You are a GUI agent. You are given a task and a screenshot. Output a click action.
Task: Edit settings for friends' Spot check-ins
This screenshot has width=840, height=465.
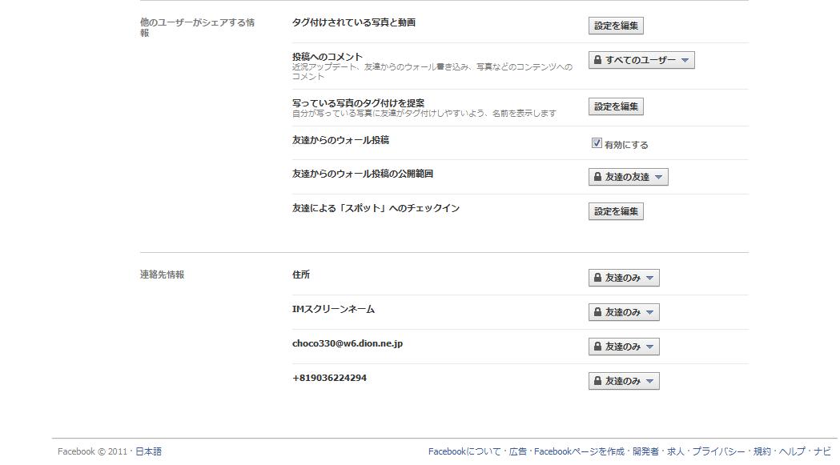pyautogui.click(x=616, y=211)
